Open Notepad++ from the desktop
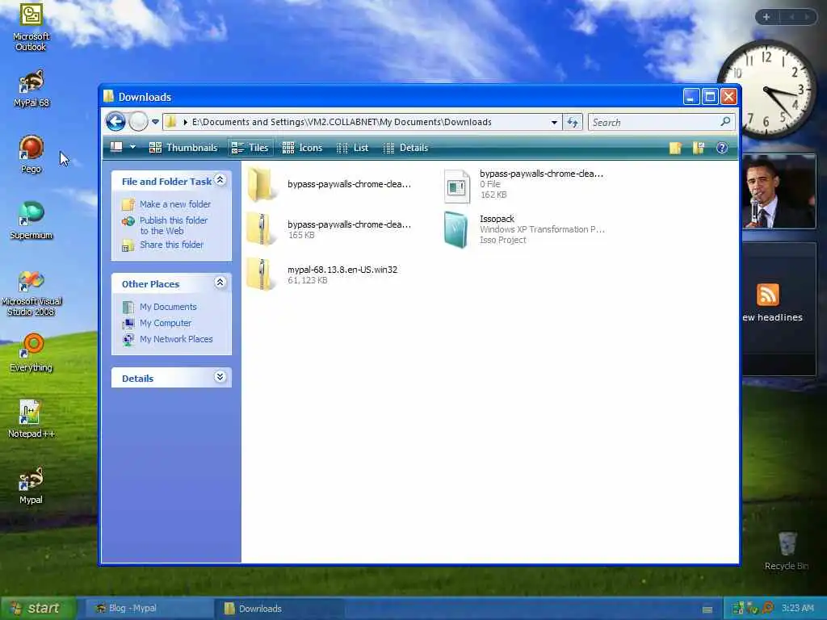The image size is (827, 620). tap(31, 419)
